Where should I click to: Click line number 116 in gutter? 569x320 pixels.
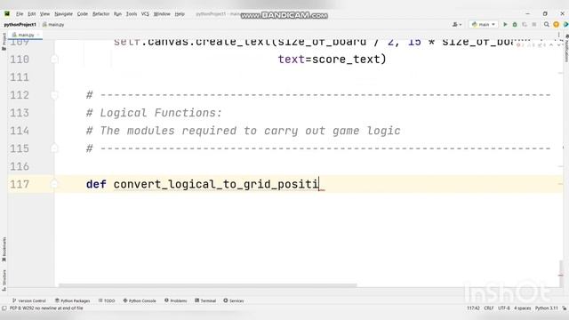point(20,166)
